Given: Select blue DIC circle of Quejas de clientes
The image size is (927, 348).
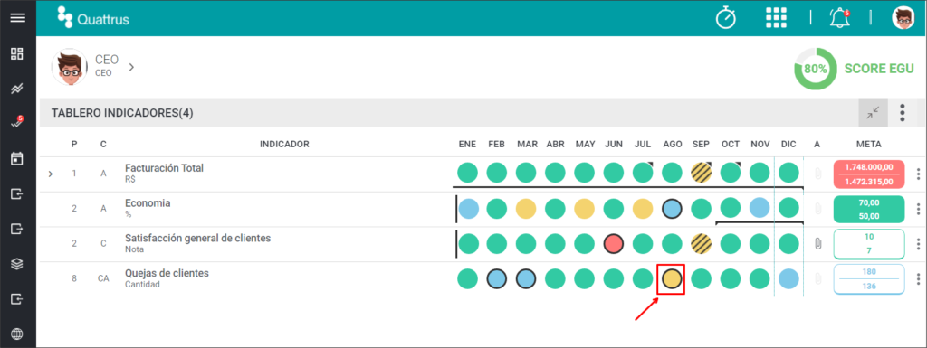Looking at the screenshot, I should click(x=788, y=278).
